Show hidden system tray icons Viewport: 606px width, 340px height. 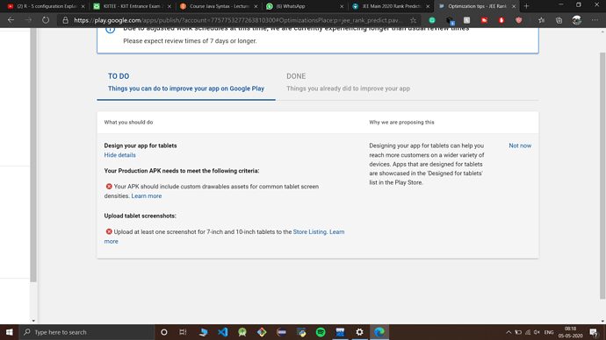pyautogui.click(x=509, y=332)
